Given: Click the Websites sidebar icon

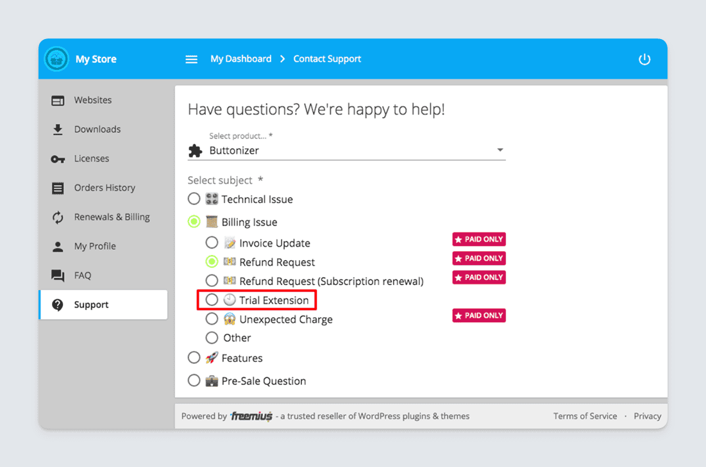Looking at the screenshot, I should click(x=58, y=101).
